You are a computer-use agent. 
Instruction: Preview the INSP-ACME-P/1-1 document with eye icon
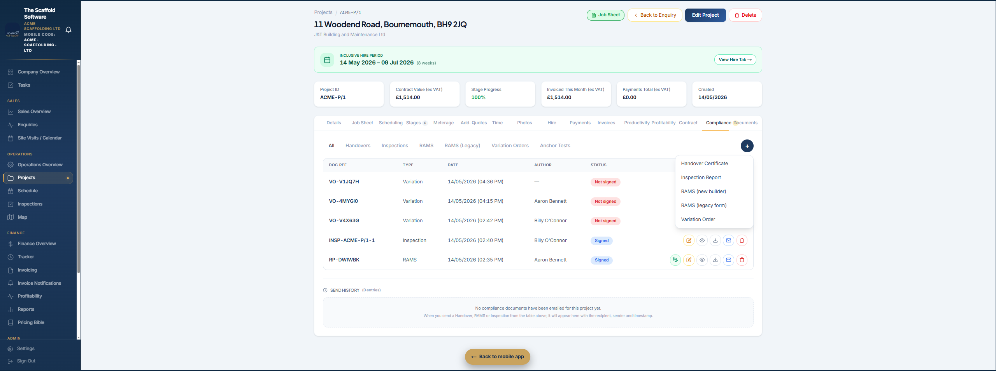(x=702, y=240)
